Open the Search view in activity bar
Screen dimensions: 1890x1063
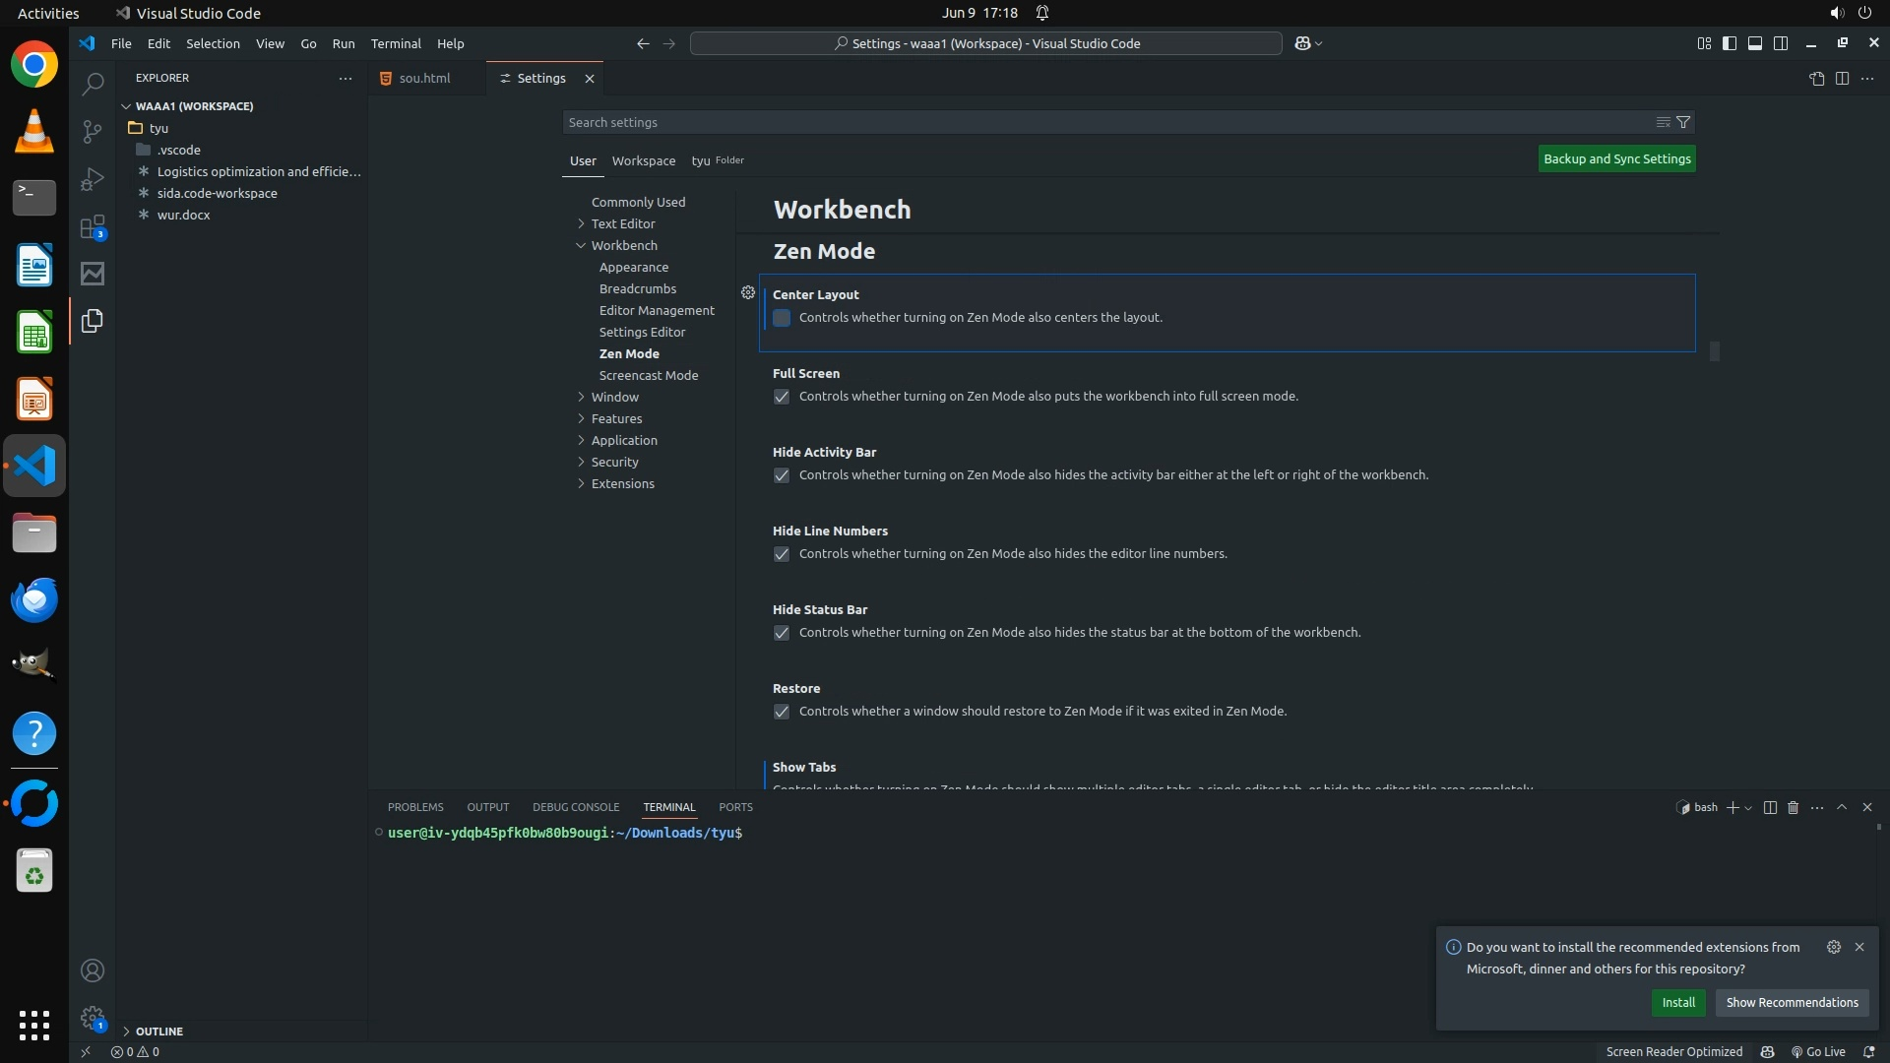click(93, 84)
